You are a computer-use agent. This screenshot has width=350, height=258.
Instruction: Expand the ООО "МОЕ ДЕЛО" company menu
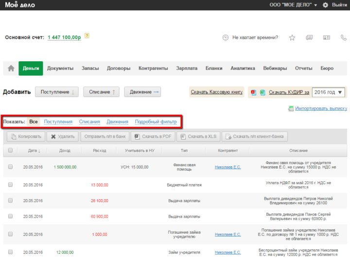(293, 5)
